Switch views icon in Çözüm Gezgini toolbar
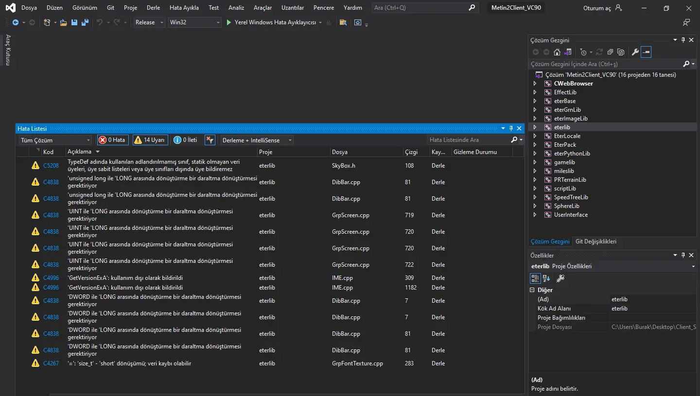Image resolution: width=700 pixels, height=396 pixels. tap(568, 52)
